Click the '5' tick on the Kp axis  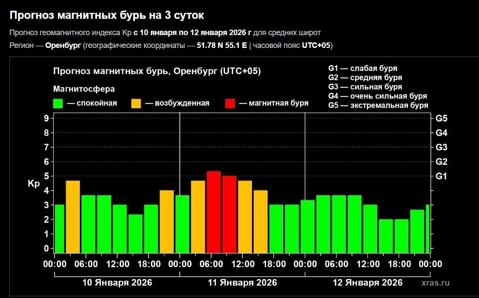point(46,176)
